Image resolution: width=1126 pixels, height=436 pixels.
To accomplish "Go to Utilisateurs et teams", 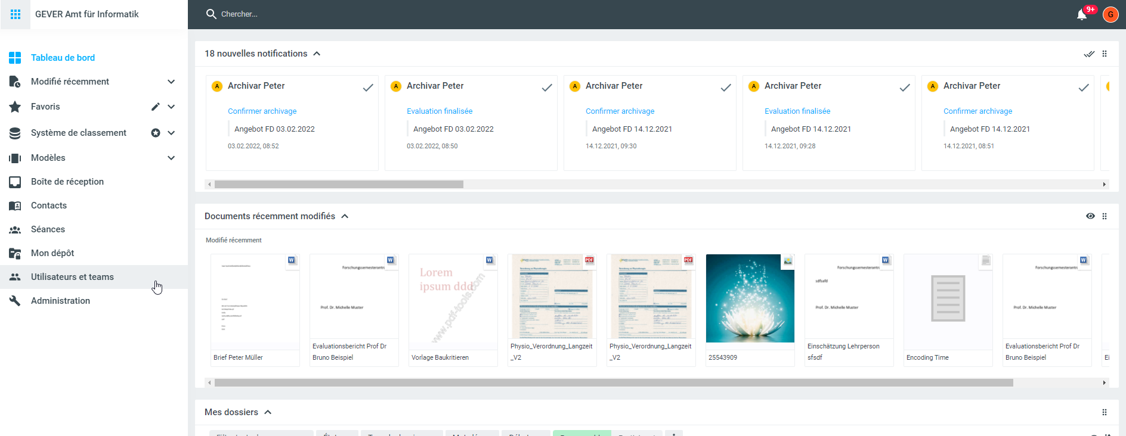I will click(72, 277).
